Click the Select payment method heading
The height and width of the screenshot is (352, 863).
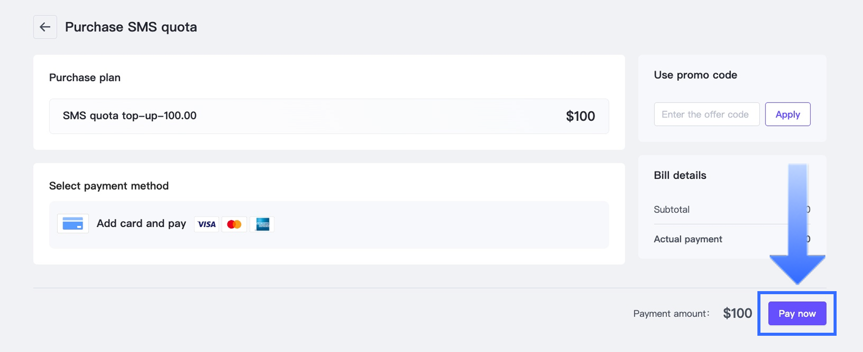click(109, 186)
